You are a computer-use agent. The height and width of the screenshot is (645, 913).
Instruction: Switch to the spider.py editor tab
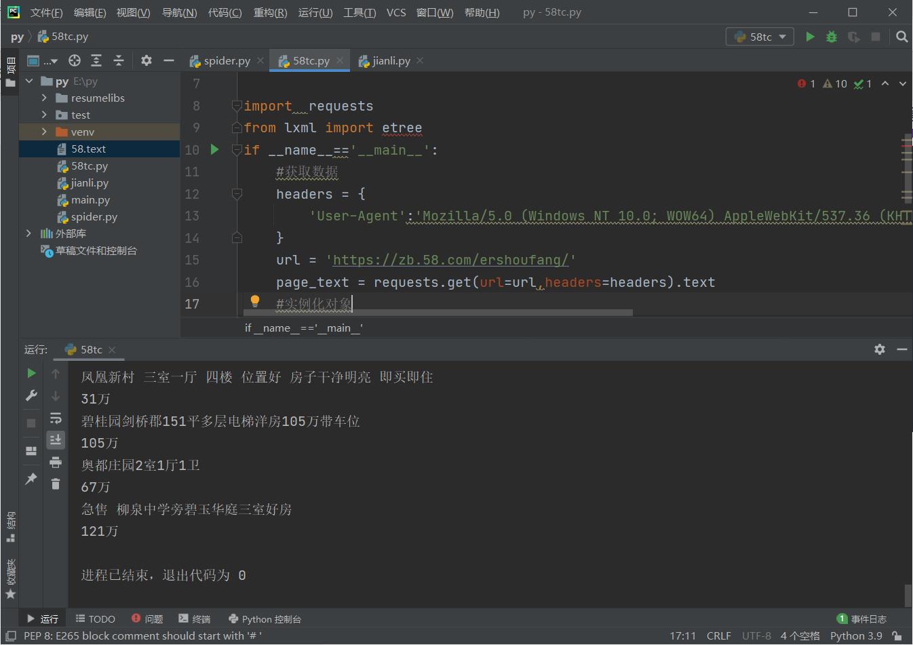pyautogui.click(x=227, y=60)
